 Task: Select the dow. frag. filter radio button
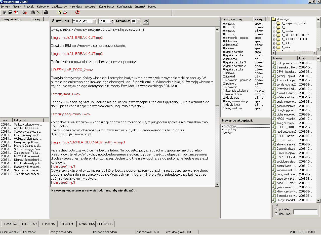click(x=276, y=214)
